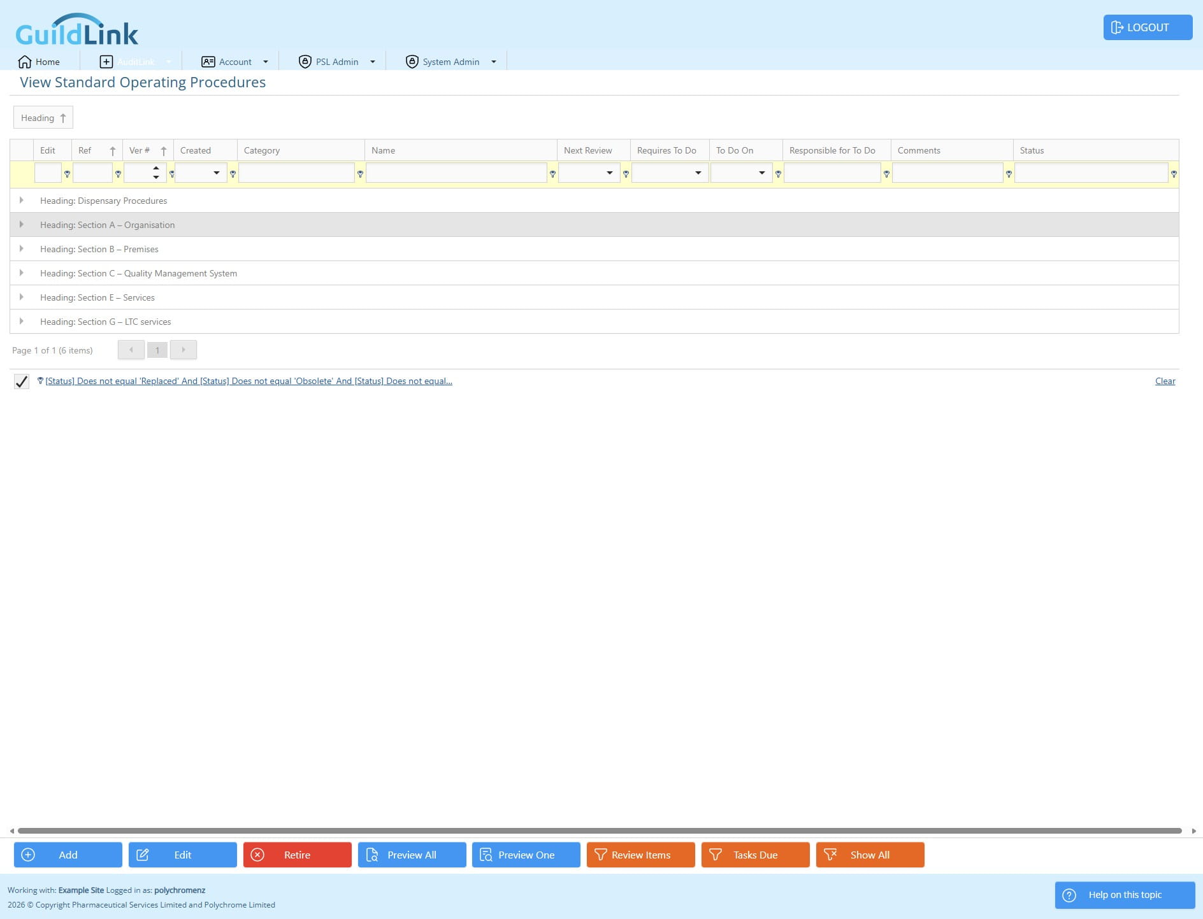The width and height of the screenshot is (1203, 919).
Task: Click the Account card icon
Action: click(x=208, y=62)
